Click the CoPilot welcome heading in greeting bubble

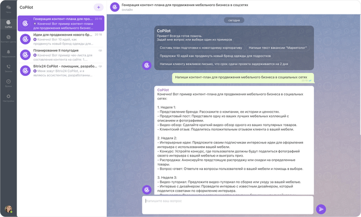[163, 30]
